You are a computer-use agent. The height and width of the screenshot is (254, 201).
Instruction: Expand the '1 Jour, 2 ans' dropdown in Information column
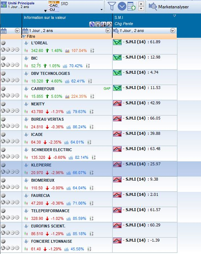point(108,31)
